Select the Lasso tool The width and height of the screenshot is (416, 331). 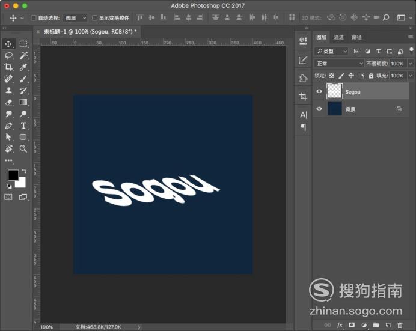8,56
